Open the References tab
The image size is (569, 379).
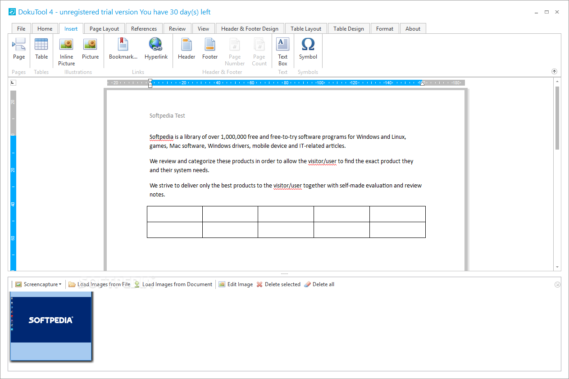click(144, 28)
